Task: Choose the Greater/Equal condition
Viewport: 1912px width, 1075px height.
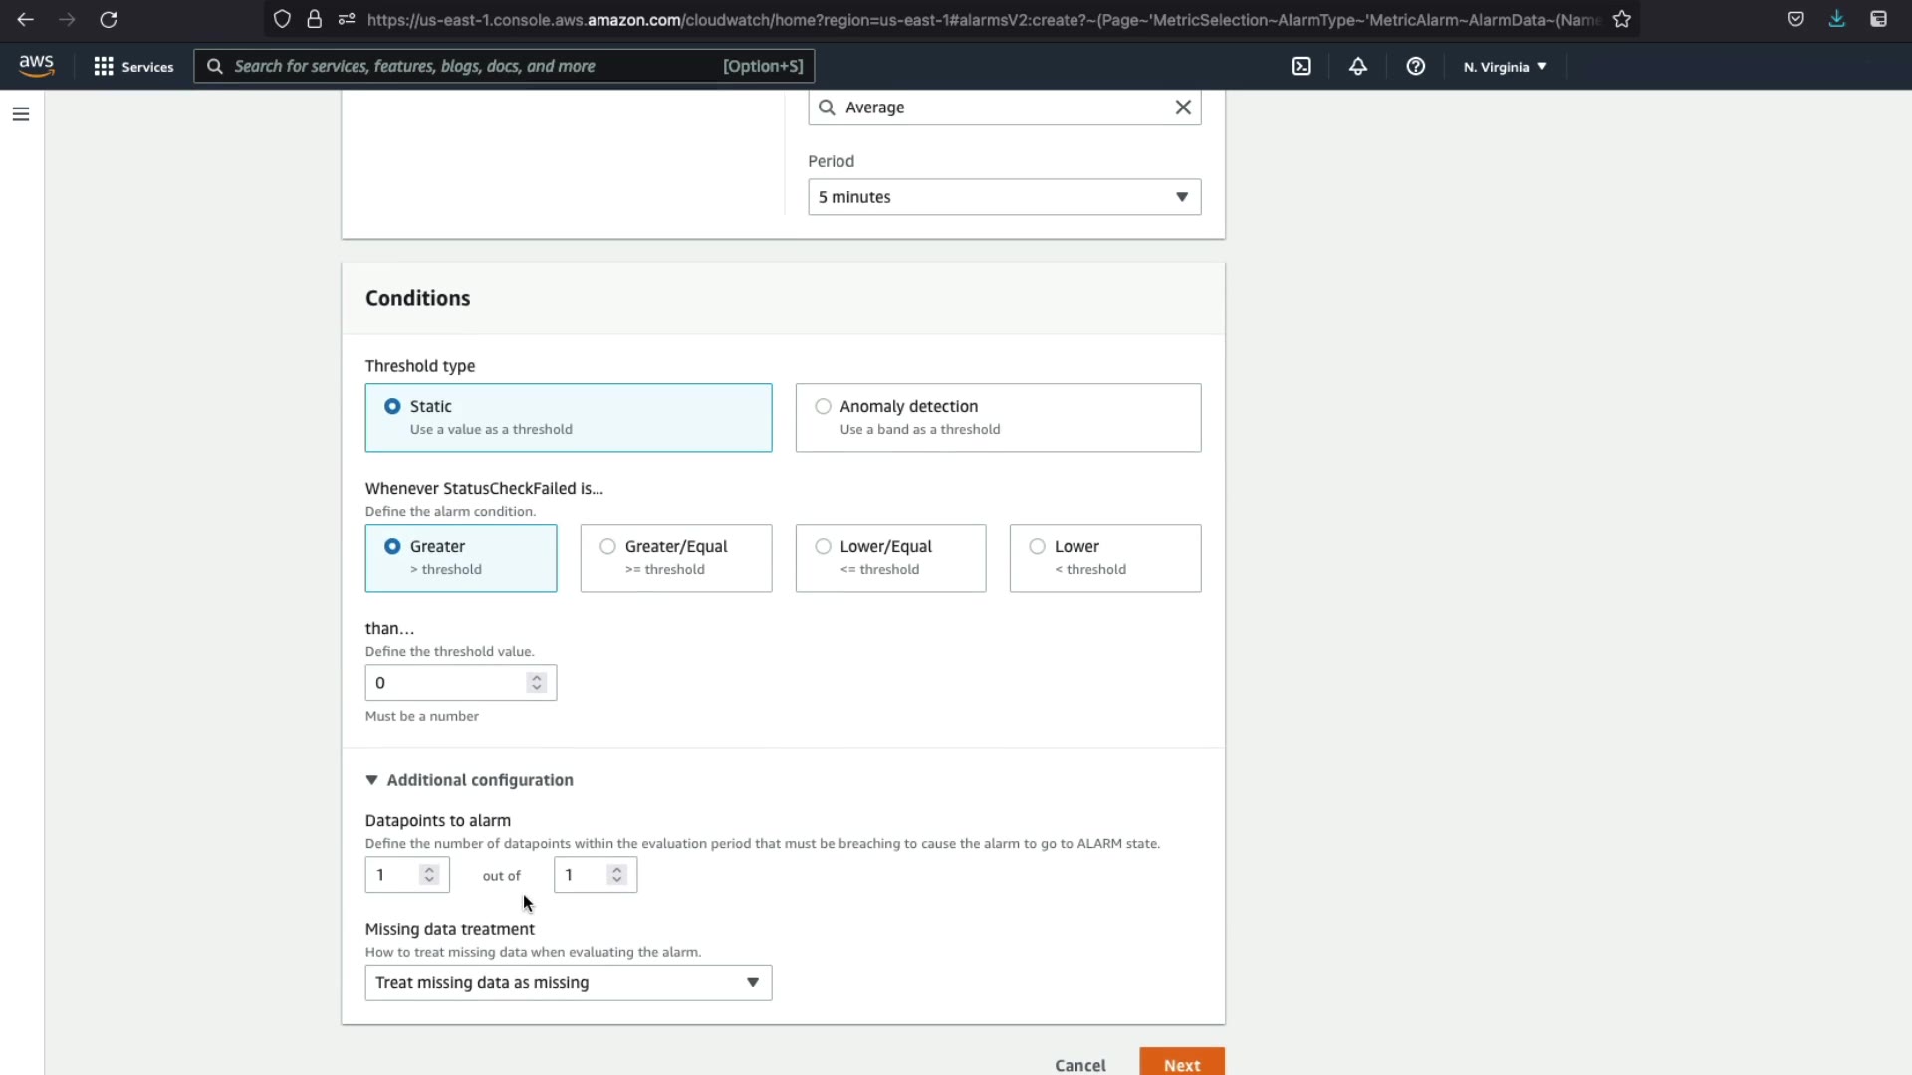Action: point(607,546)
